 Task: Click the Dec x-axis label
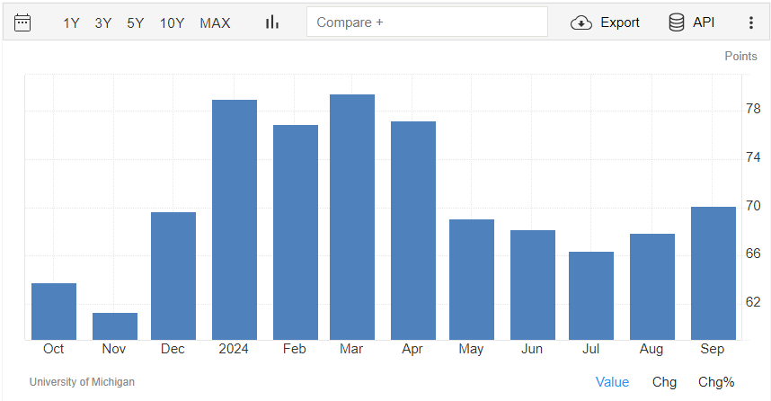click(173, 349)
